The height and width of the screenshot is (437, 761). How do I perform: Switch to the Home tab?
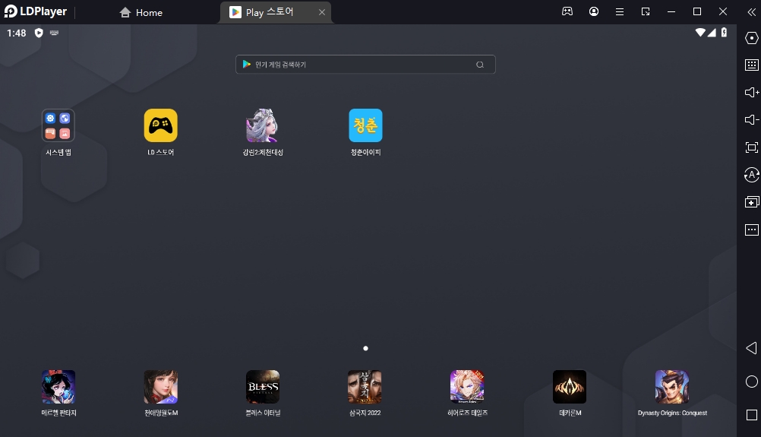click(141, 12)
